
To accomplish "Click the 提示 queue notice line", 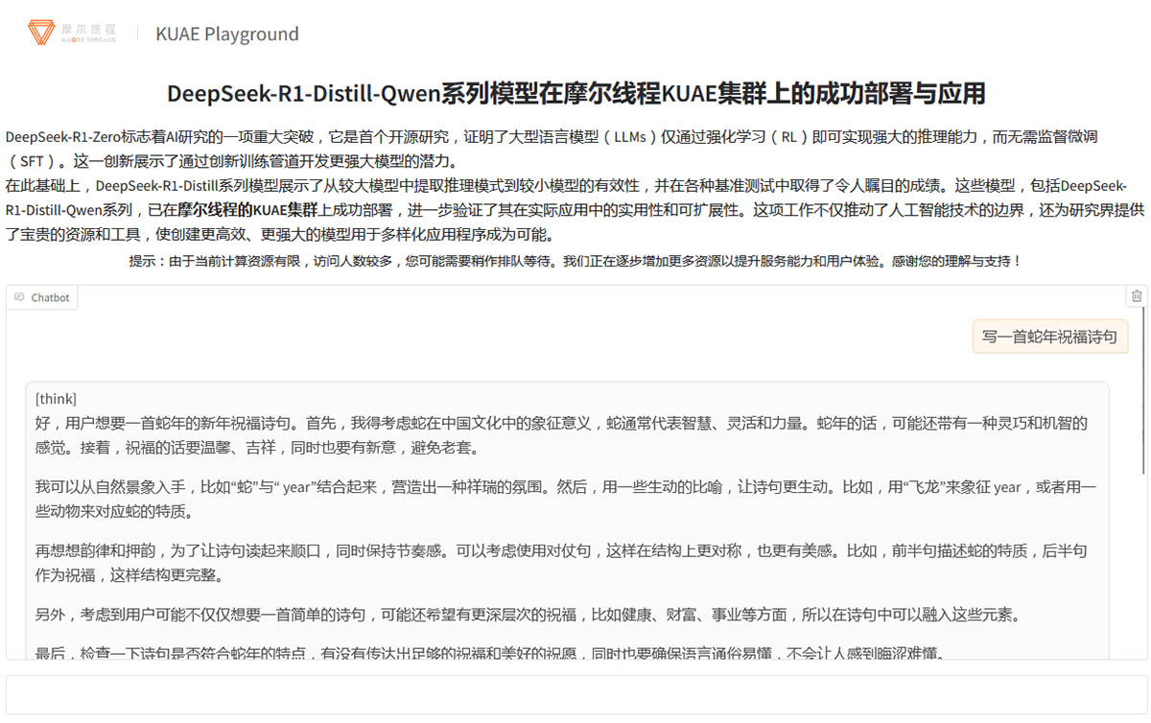I will [x=575, y=261].
